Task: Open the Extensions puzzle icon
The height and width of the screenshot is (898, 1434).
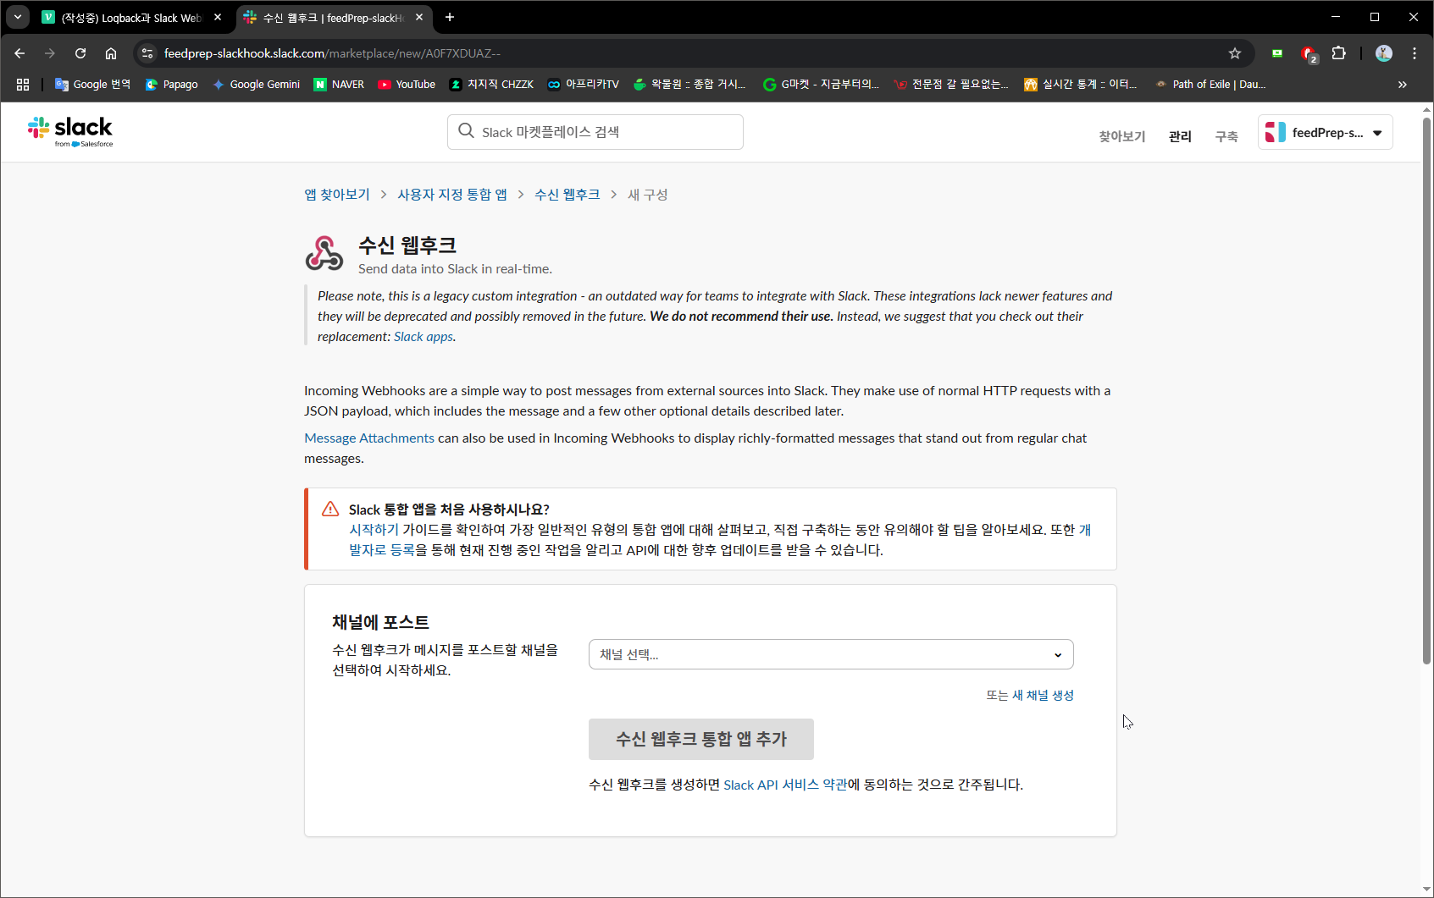Action: click(x=1339, y=53)
